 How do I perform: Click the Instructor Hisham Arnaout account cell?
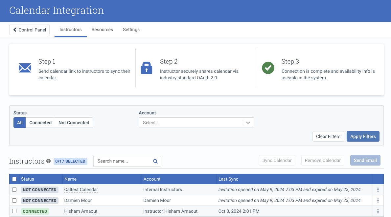[x=170, y=211]
